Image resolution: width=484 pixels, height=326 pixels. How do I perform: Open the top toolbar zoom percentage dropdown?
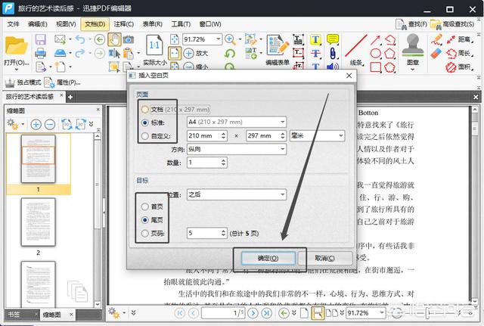[x=219, y=39]
